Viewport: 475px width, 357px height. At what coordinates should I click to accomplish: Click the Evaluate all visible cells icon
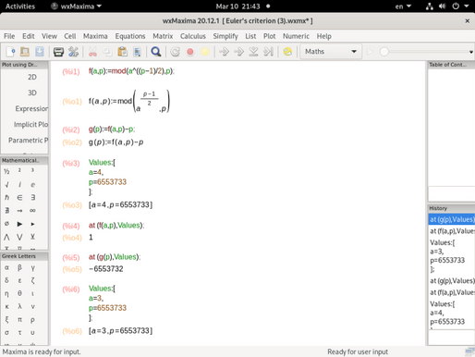click(238, 52)
